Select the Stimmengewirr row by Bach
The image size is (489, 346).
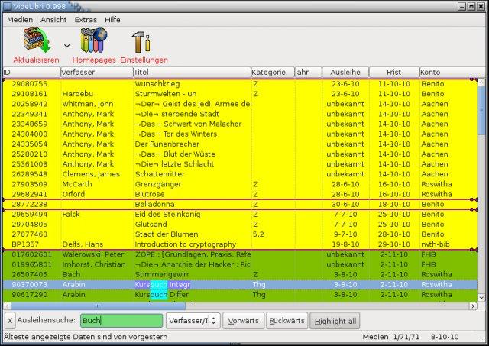click(240, 274)
